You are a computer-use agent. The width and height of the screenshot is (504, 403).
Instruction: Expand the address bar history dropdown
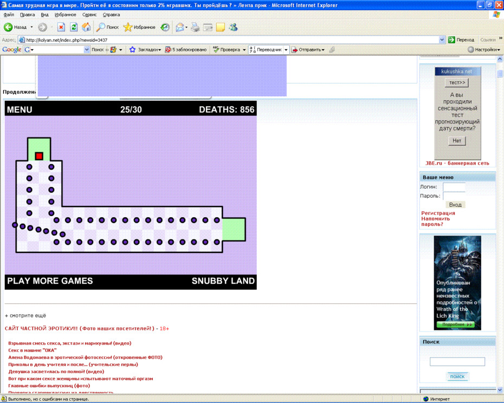tap(442, 40)
